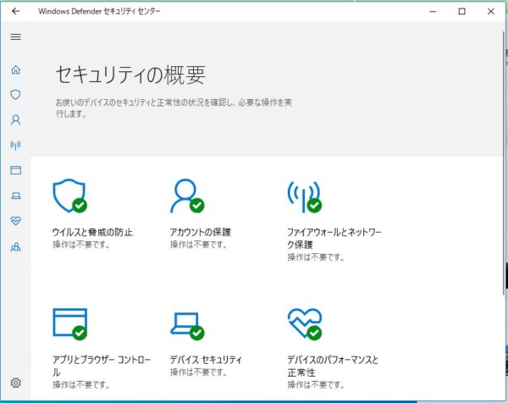The width and height of the screenshot is (508, 403).
Task: Open virus protection shield in sidebar
Action: pyautogui.click(x=15, y=95)
